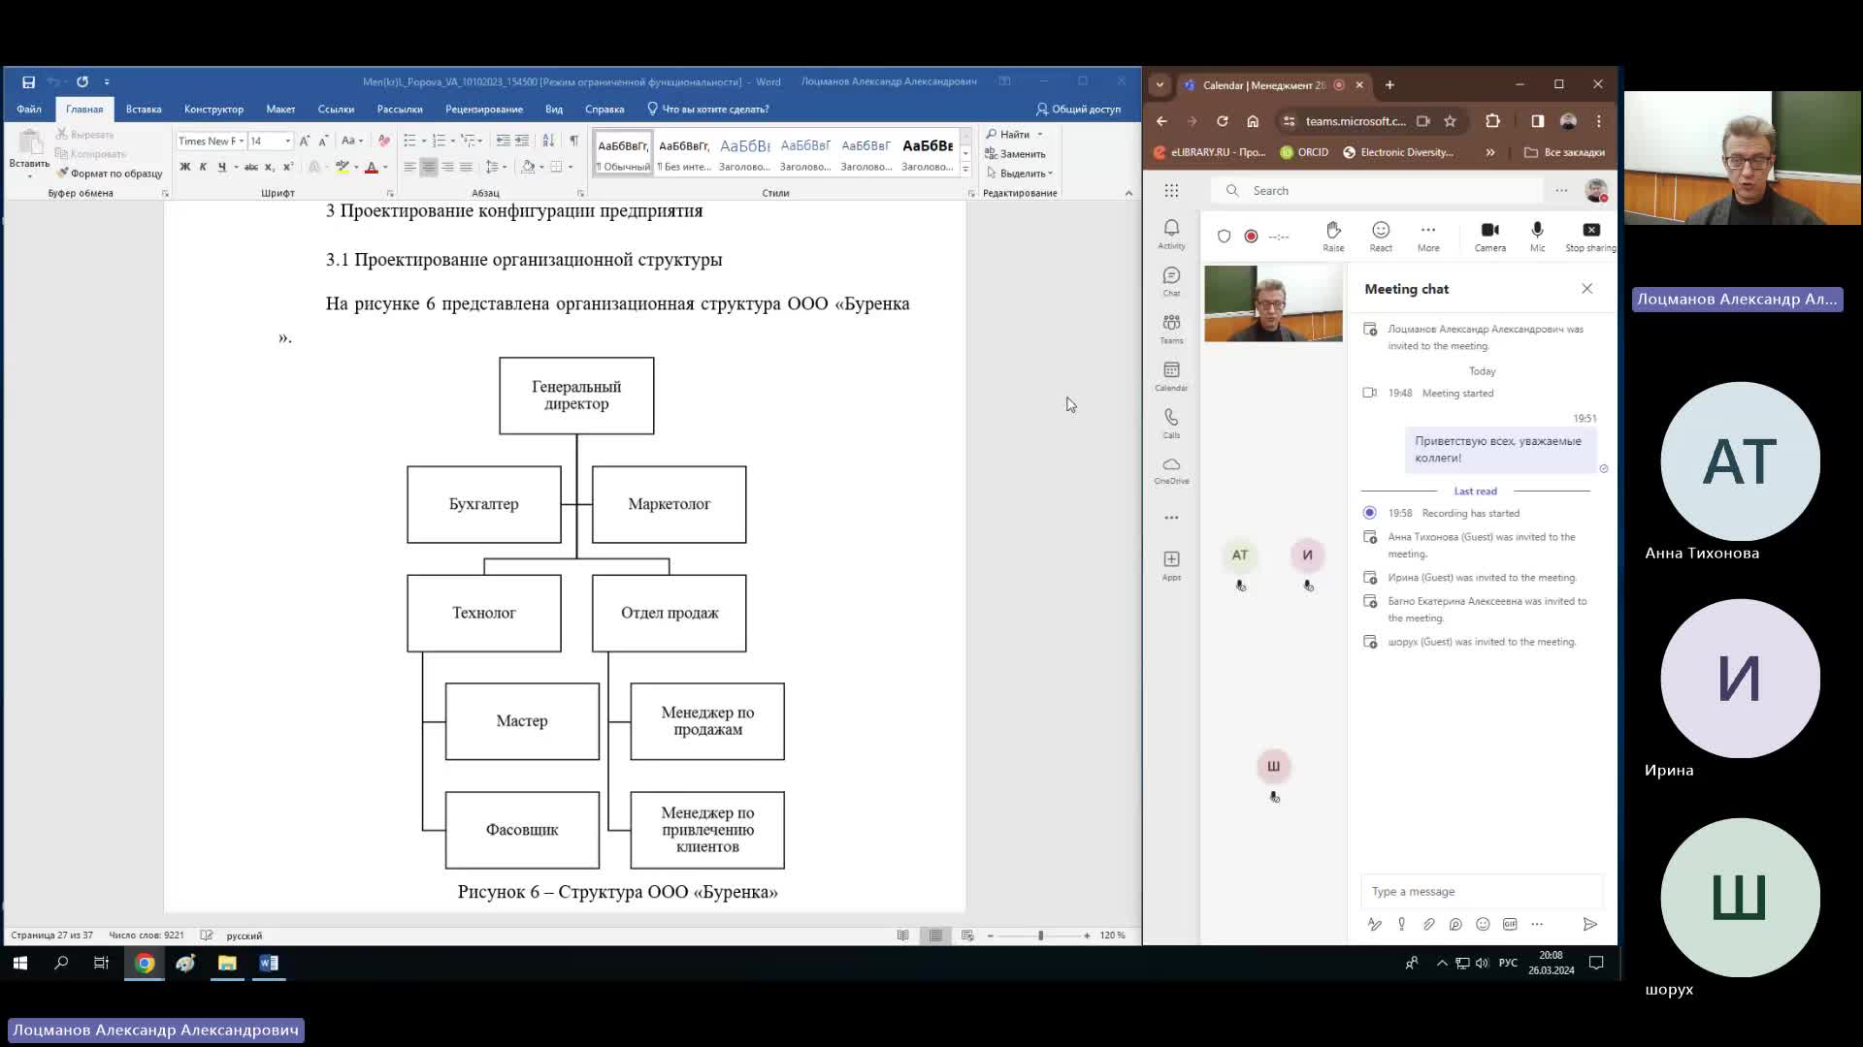Switch to the Вставка ribbon tab
This screenshot has width=1863, height=1047.
pyautogui.click(x=144, y=109)
